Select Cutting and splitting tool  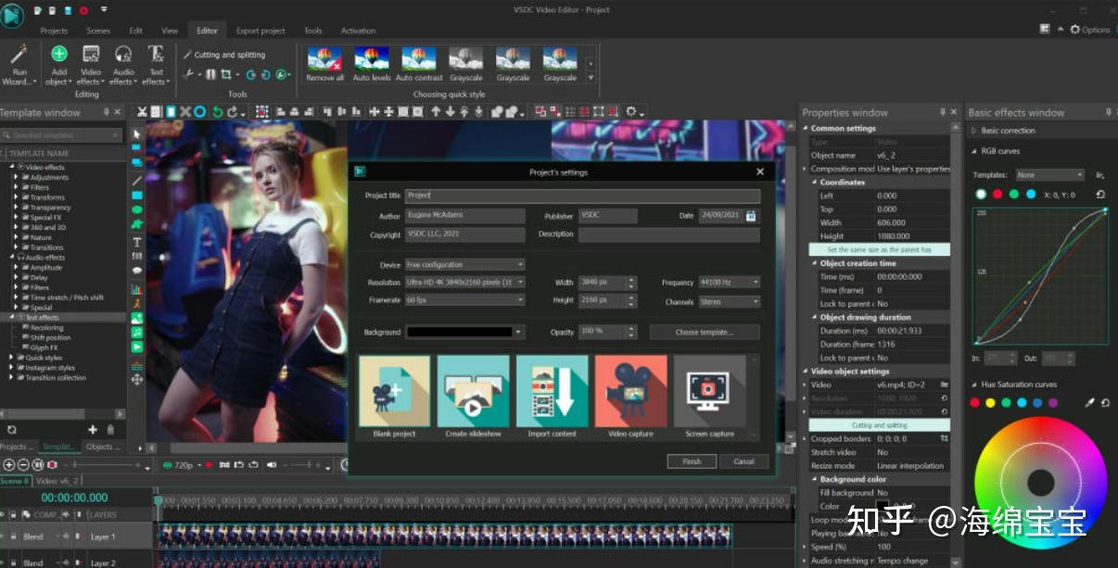tap(223, 55)
